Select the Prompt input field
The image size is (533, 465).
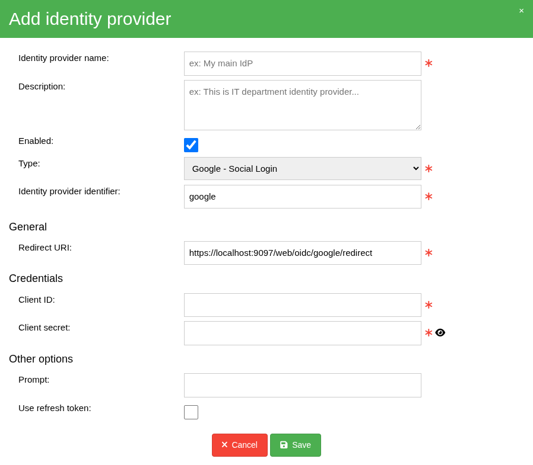tap(303, 385)
